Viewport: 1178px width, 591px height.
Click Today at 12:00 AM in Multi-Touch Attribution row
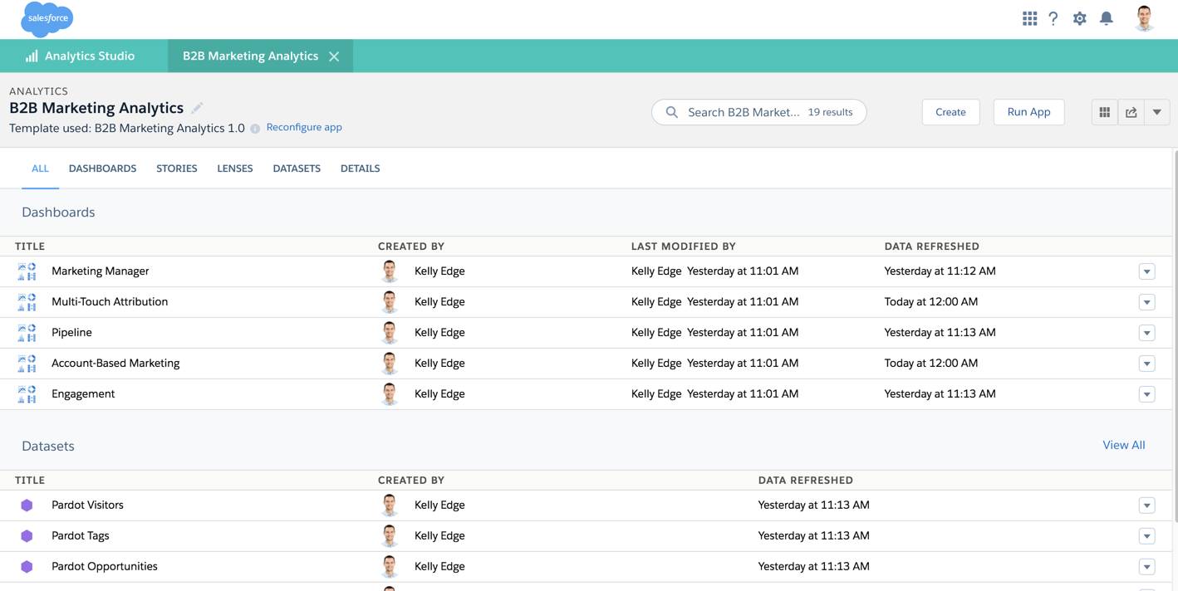931,302
